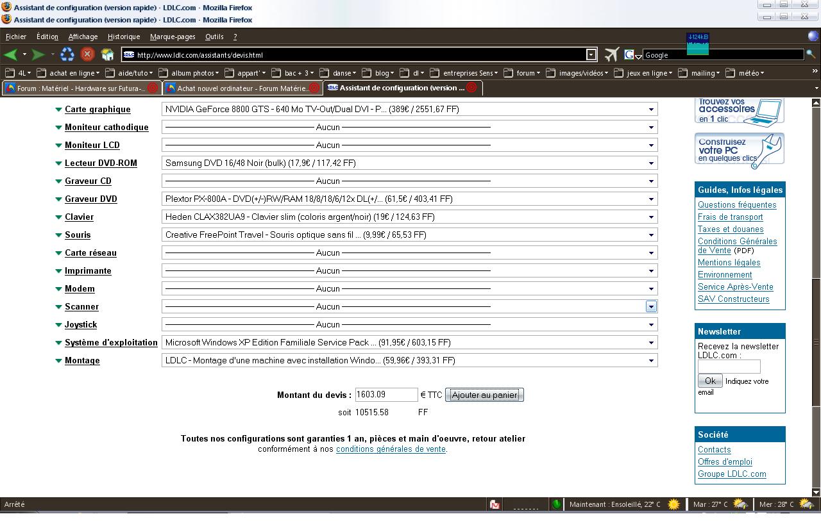Click the Gmail notifier icon in status bar
Image resolution: width=821 pixels, height=521 pixels.
(495, 504)
